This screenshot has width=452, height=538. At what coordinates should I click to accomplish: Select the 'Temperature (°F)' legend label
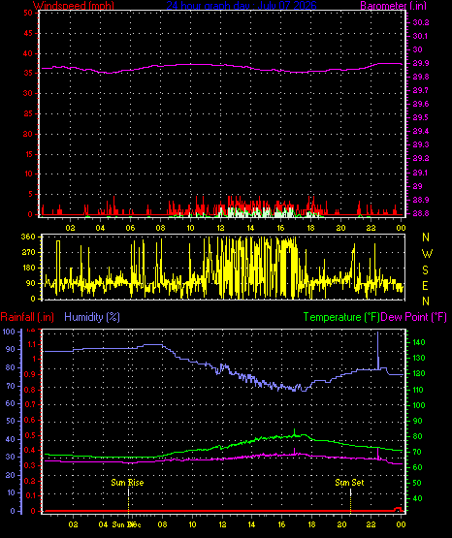tap(341, 317)
